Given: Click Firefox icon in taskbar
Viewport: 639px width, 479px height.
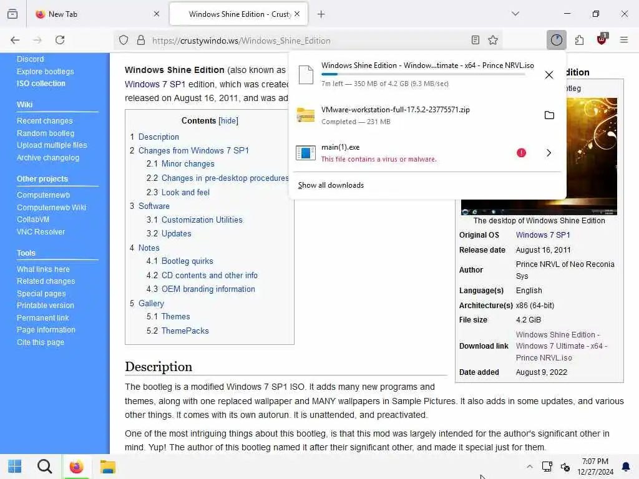Looking at the screenshot, I should [x=76, y=467].
